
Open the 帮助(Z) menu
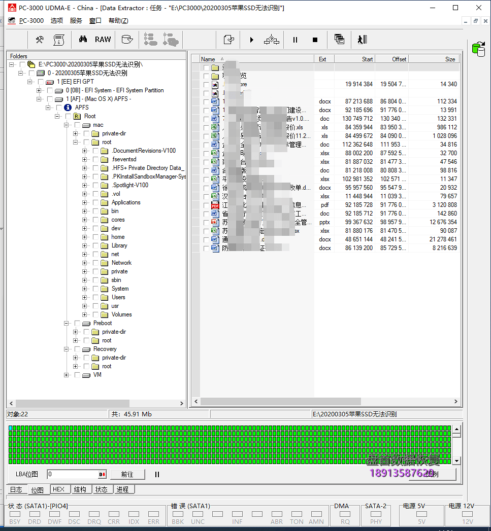118,21
